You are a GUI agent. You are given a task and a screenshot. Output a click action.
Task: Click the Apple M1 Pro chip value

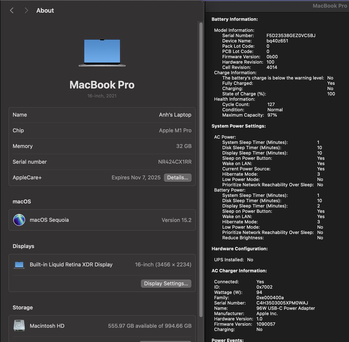coord(175,130)
